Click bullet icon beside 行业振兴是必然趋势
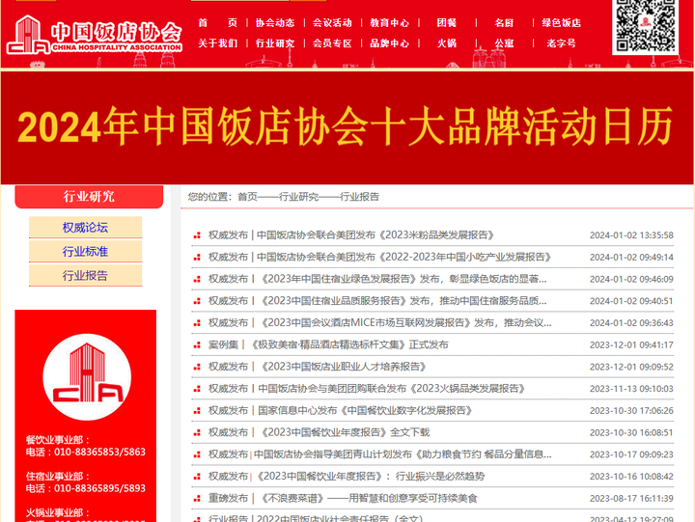Screen dimensions: 695x522 pyautogui.click(x=197, y=477)
